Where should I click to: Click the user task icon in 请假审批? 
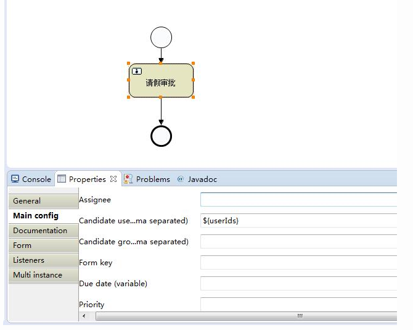pyautogui.click(x=137, y=71)
